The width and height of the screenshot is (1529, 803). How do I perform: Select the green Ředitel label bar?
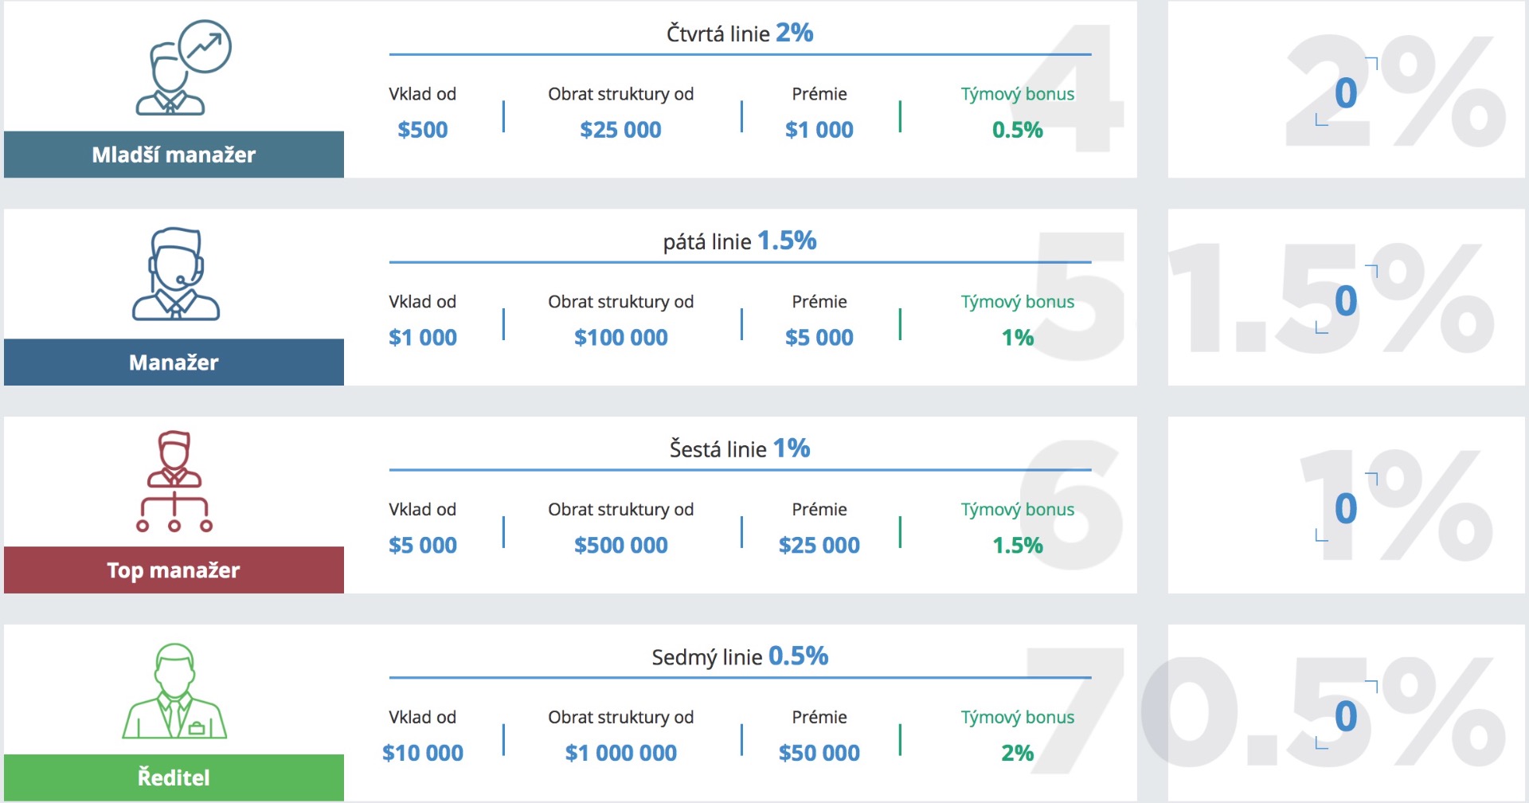click(174, 778)
